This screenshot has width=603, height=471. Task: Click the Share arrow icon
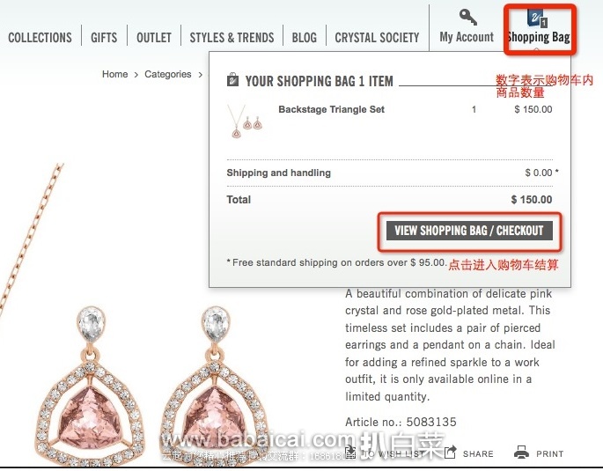450,453
